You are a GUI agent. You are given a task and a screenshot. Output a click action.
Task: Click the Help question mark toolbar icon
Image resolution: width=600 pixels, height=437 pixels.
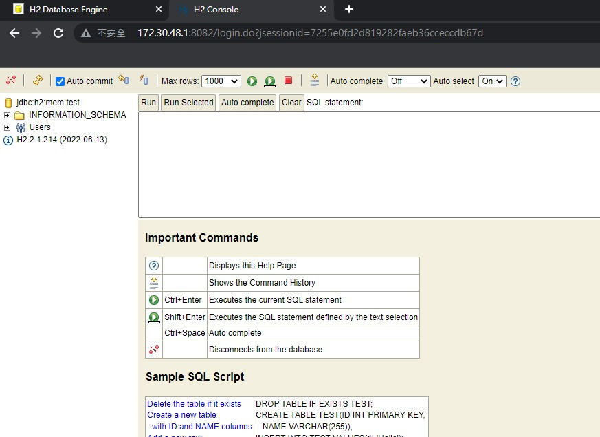(x=515, y=81)
